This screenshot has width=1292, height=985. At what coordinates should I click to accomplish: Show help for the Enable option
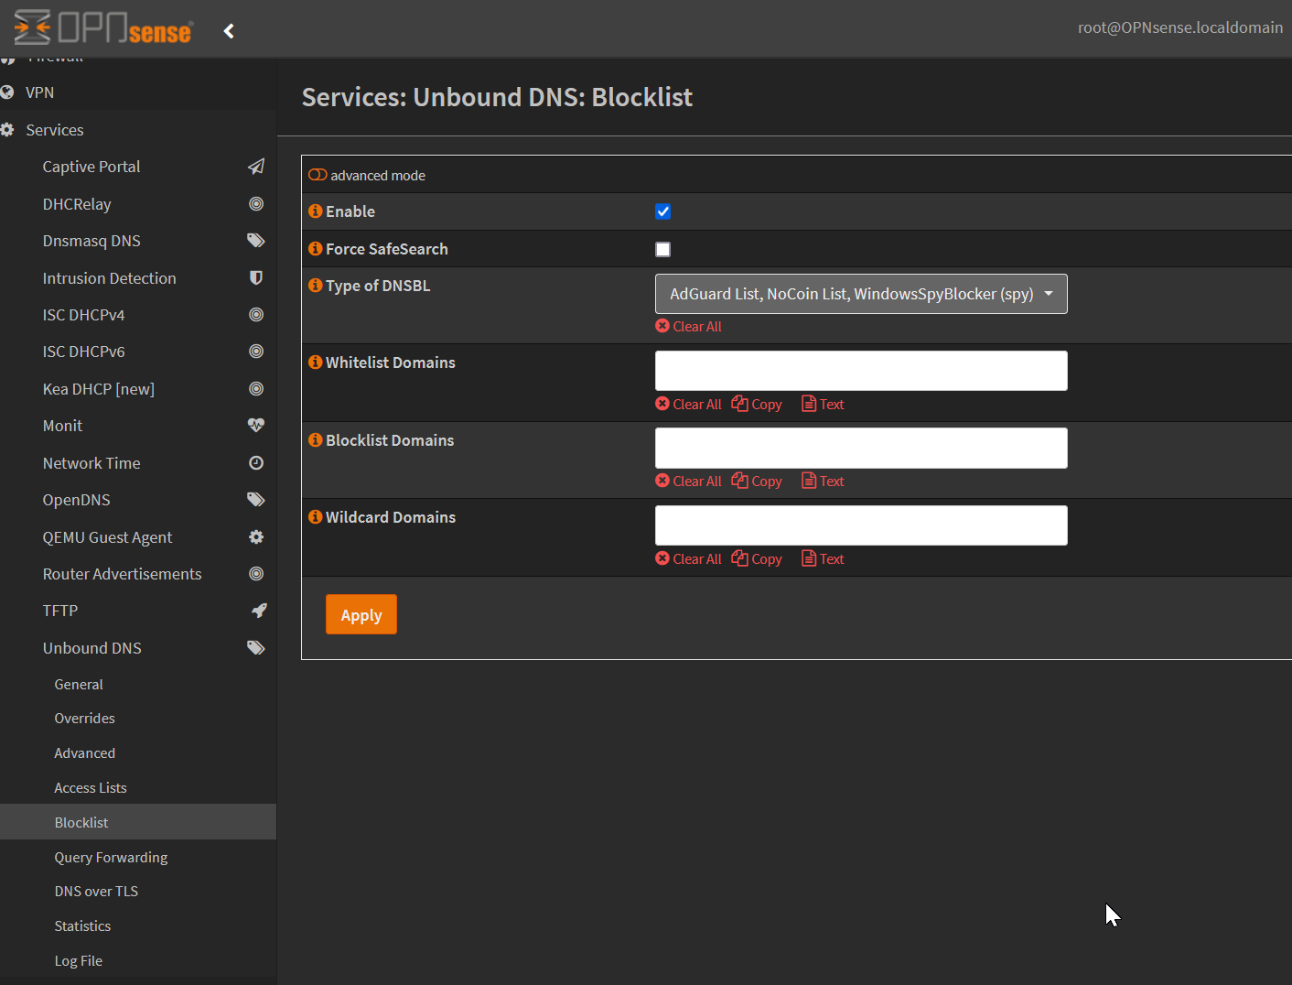tap(316, 211)
